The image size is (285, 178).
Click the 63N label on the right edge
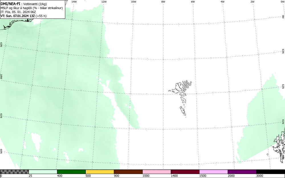(283, 51)
